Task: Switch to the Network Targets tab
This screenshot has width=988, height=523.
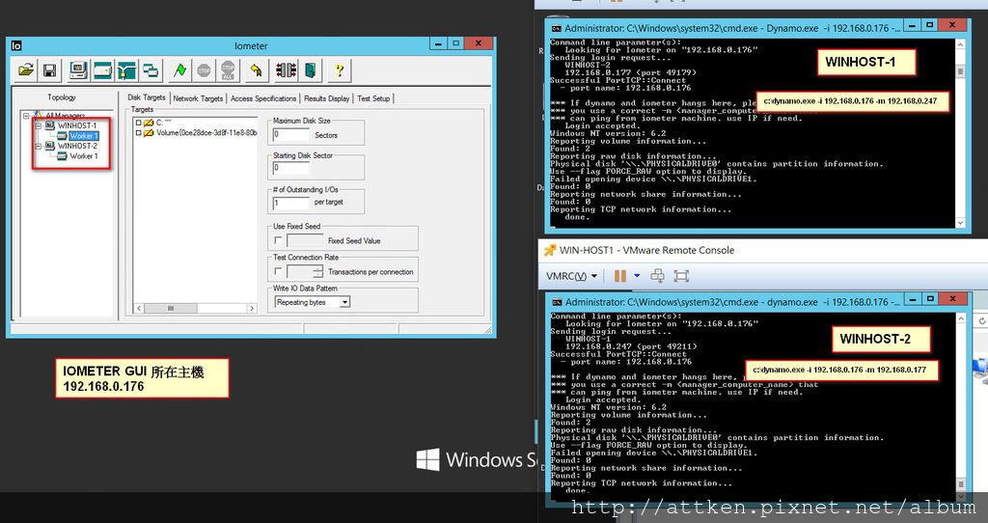Action: pyautogui.click(x=198, y=98)
